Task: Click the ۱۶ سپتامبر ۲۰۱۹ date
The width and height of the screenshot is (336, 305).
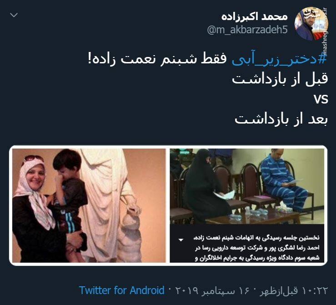Action: coord(213,290)
